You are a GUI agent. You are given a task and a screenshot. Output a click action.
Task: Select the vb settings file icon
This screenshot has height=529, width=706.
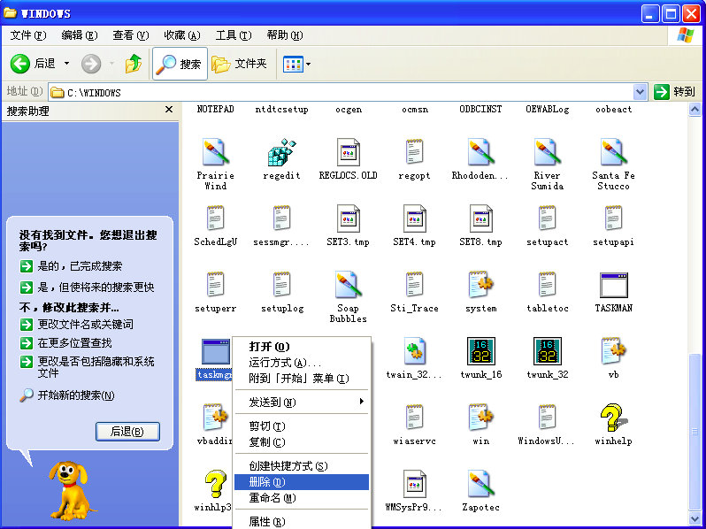pos(613,350)
